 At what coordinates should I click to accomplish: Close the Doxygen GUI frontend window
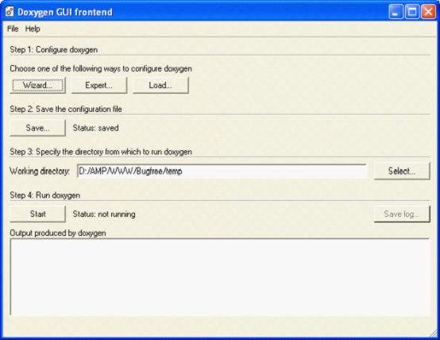pyautogui.click(x=428, y=12)
